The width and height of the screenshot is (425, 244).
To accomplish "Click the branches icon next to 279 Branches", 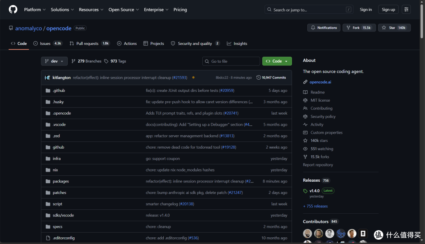I will 74,61.
